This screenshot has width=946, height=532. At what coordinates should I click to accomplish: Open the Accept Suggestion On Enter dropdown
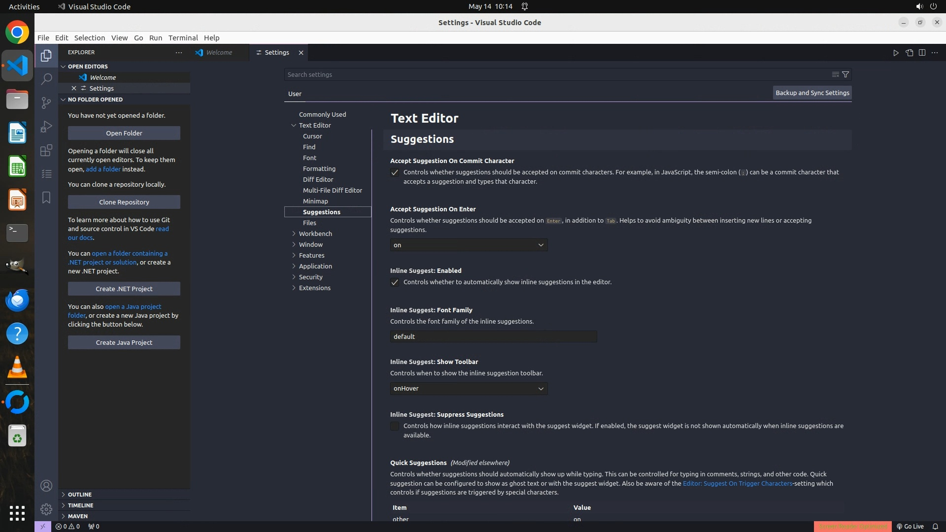coord(469,245)
